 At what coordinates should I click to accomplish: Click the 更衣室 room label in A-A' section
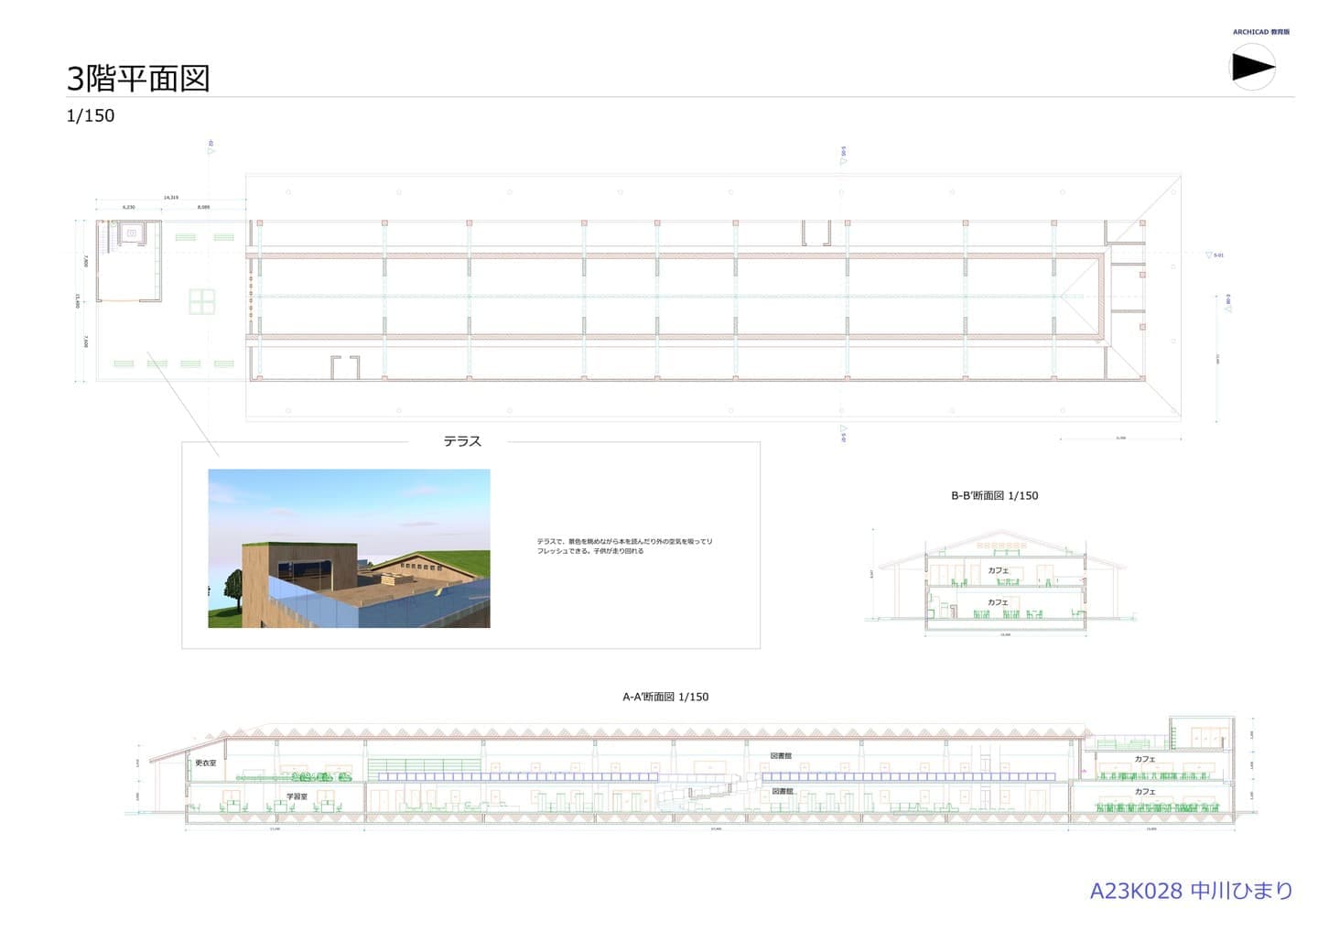(x=206, y=763)
